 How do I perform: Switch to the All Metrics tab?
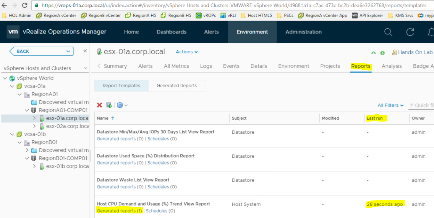(177, 66)
